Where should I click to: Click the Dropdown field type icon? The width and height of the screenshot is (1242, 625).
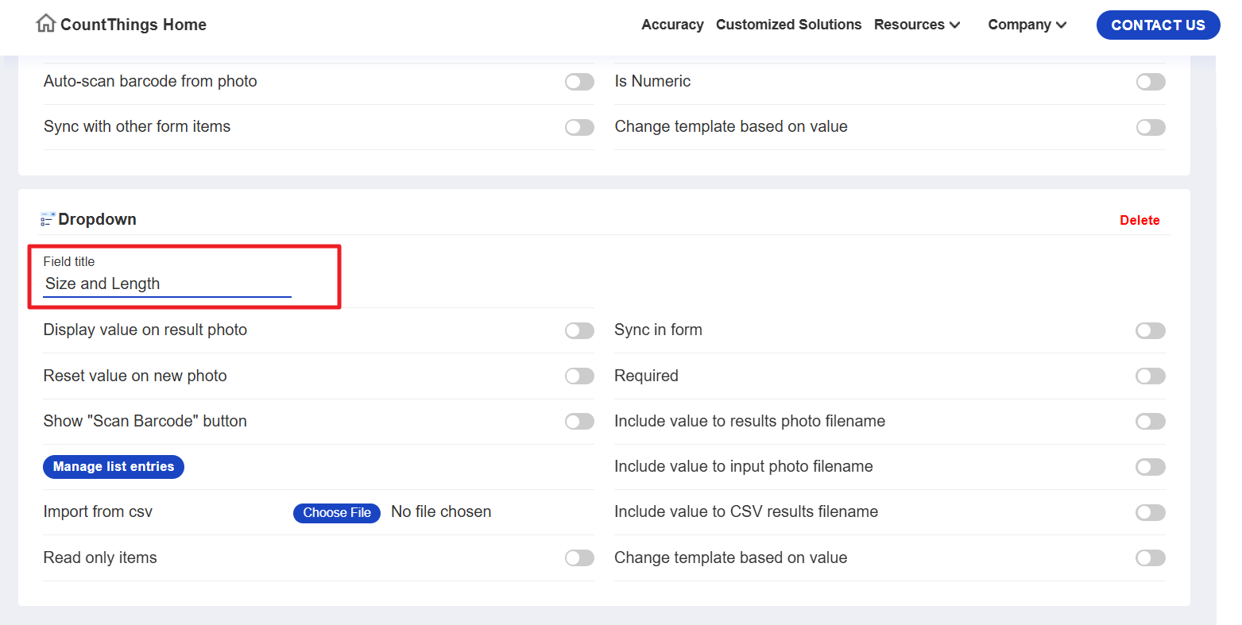click(x=48, y=219)
